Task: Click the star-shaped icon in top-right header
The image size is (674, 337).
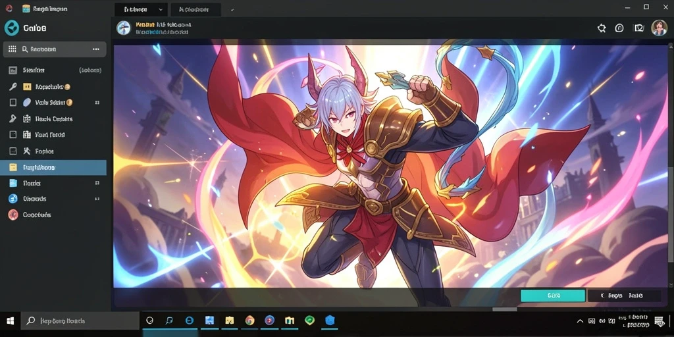Action: point(602,28)
